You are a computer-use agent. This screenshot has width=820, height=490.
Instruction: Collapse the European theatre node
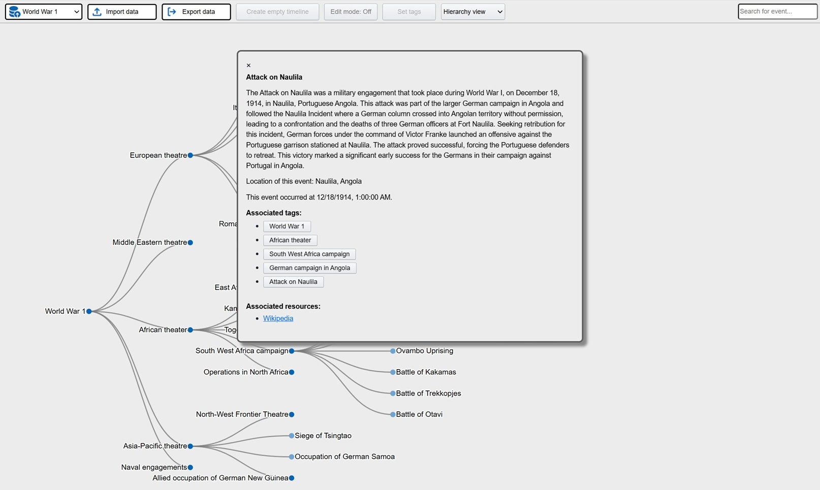(x=191, y=155)
